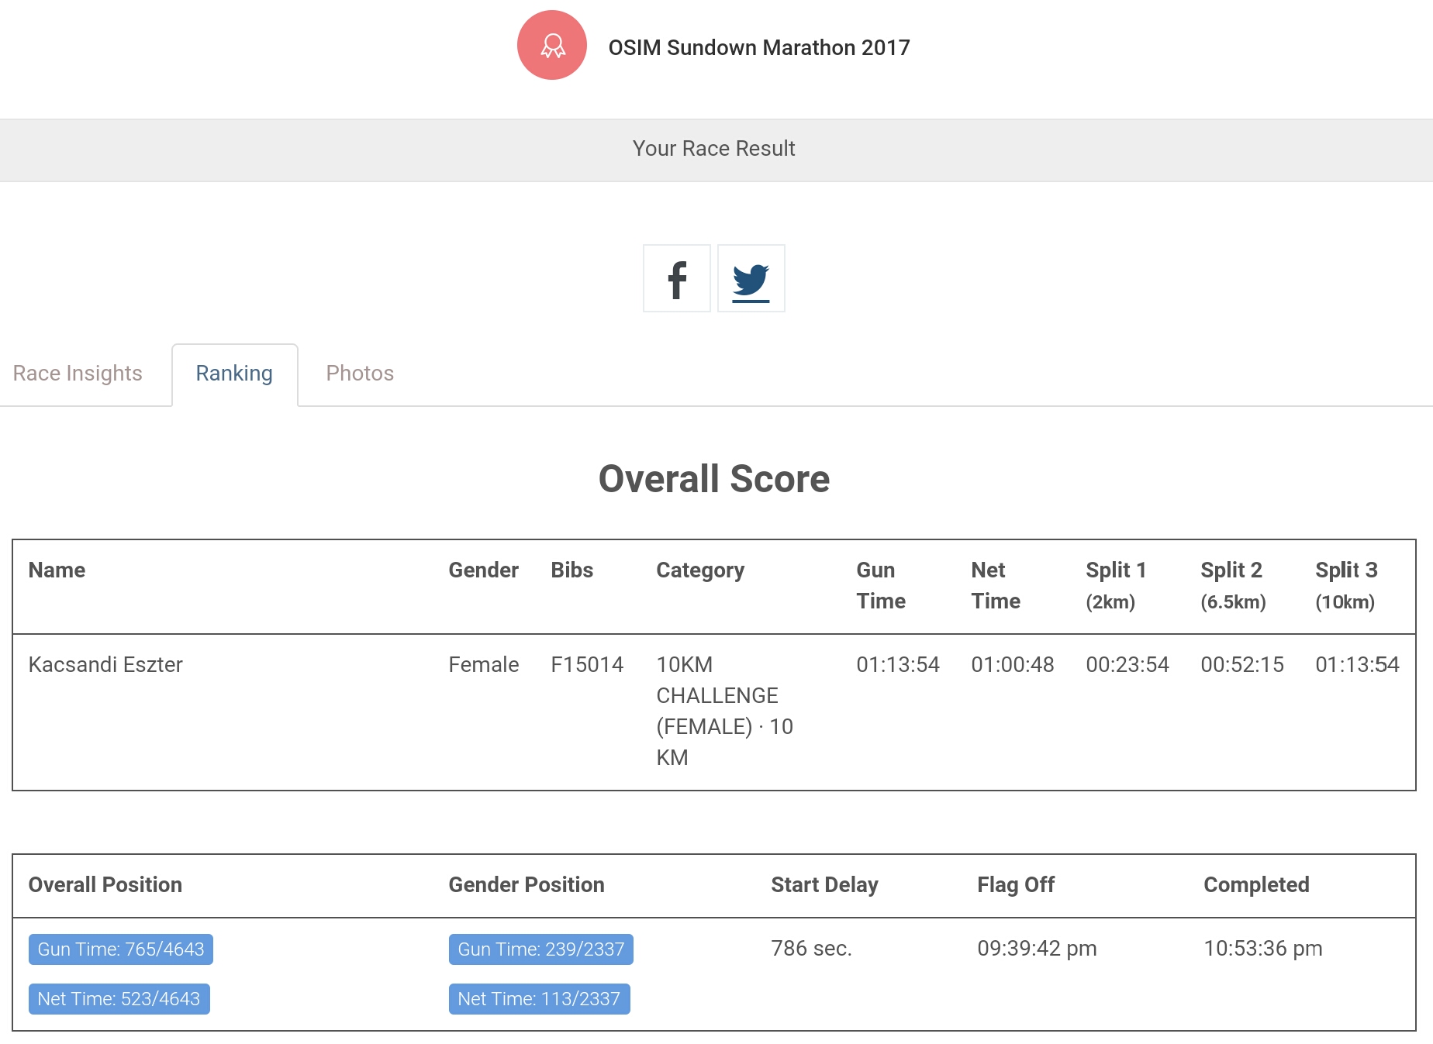Image resolution: width=1433 pixels, height=1044 pixels.
Task: Click Split 3 (10km) time value
Action: [1357, 665]
